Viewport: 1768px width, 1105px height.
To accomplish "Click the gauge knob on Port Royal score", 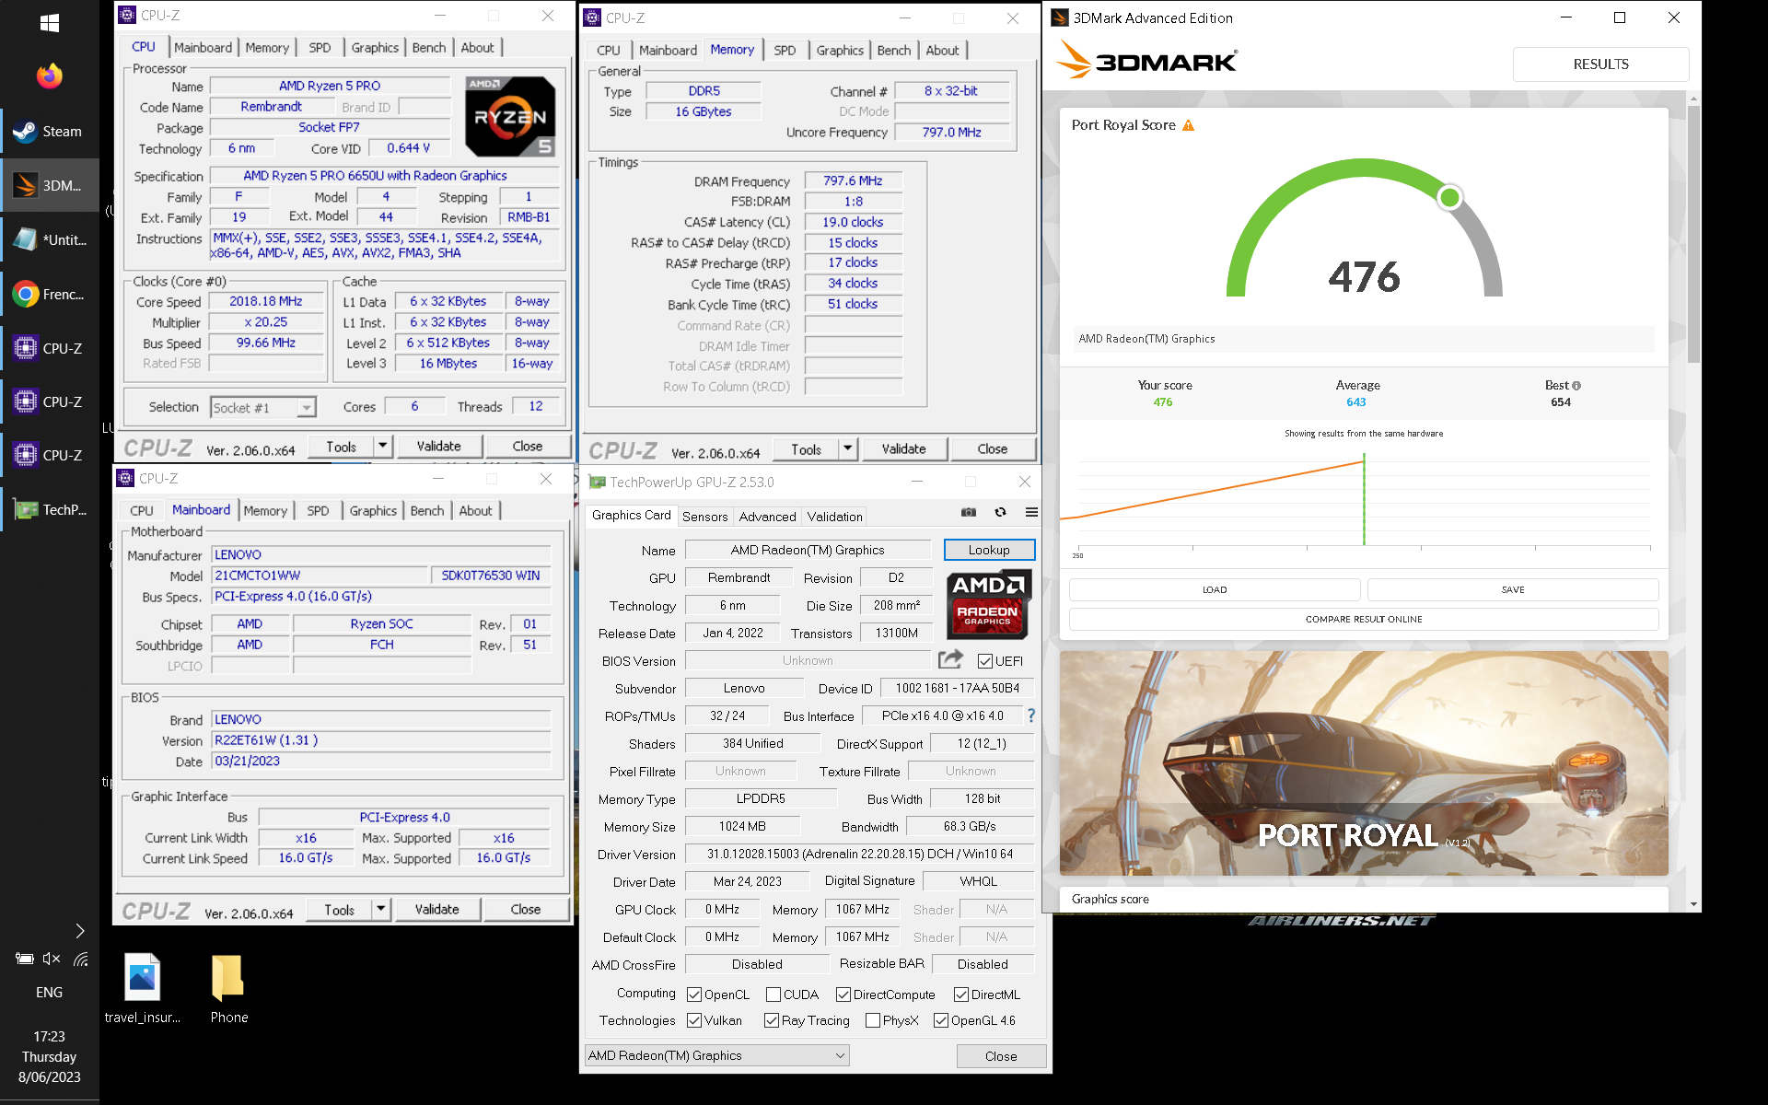I will pyautogui.click(x=1449, y=197).
